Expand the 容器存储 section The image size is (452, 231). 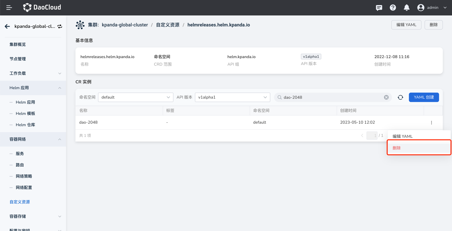(x=33, y=217)
